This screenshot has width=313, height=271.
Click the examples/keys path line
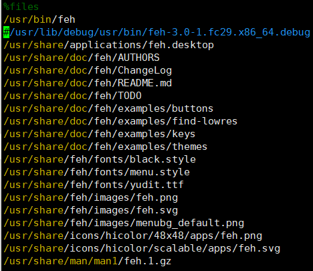coord(100,134)
